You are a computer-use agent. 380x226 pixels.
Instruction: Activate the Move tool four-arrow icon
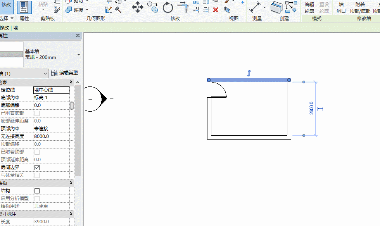coord(138,7)
